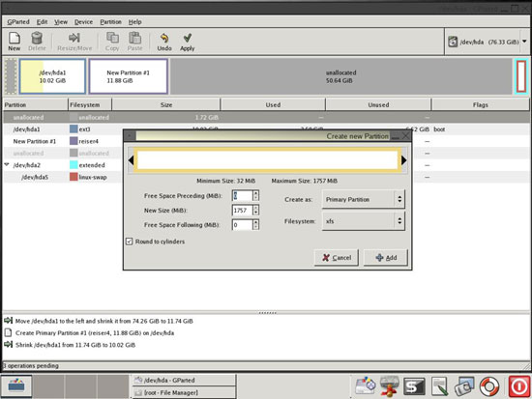
Task: Select /dev/hda1 block in disk graphic
Action: tap(52, 76)
